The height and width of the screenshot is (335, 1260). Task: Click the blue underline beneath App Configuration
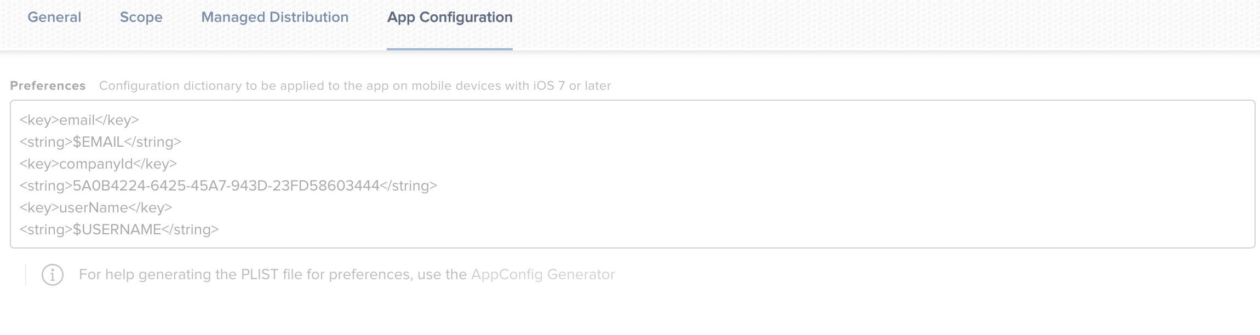[450, 49]
